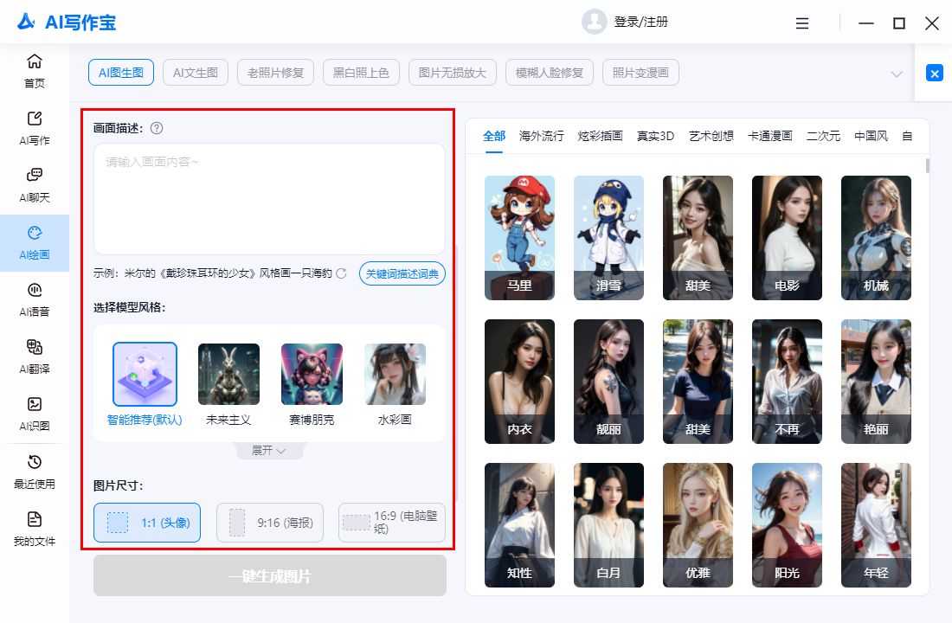
Task: Open 模糊人脸修复 tab
Action: (x=550, y=73)
